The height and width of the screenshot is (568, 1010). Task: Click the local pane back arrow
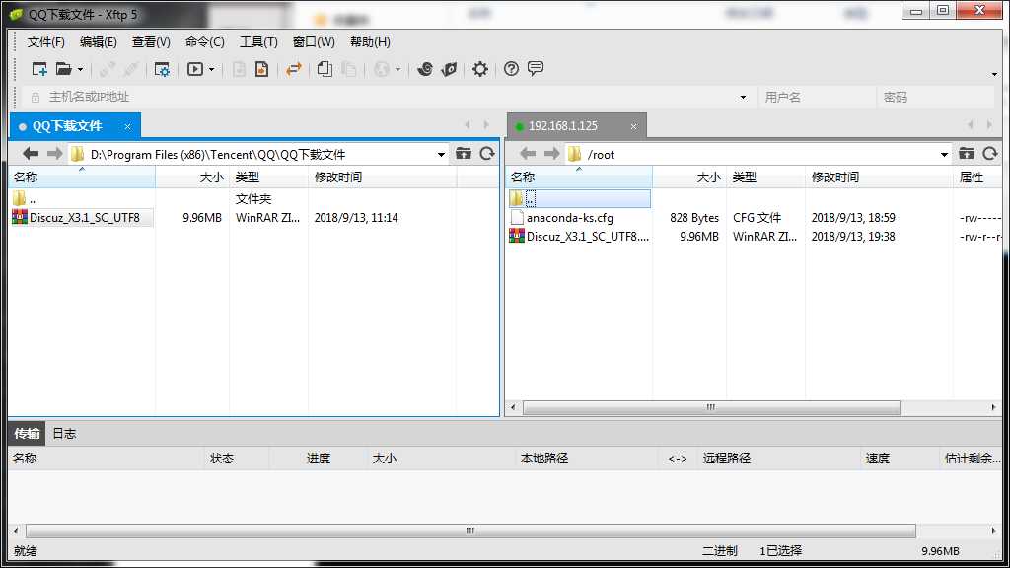point(31,154)
